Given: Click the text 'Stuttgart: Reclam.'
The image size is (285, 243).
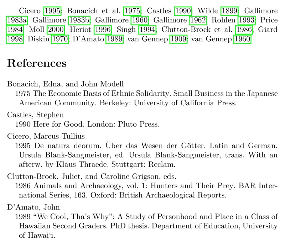Looking at the screenshot, I should [x=144, y=164].
